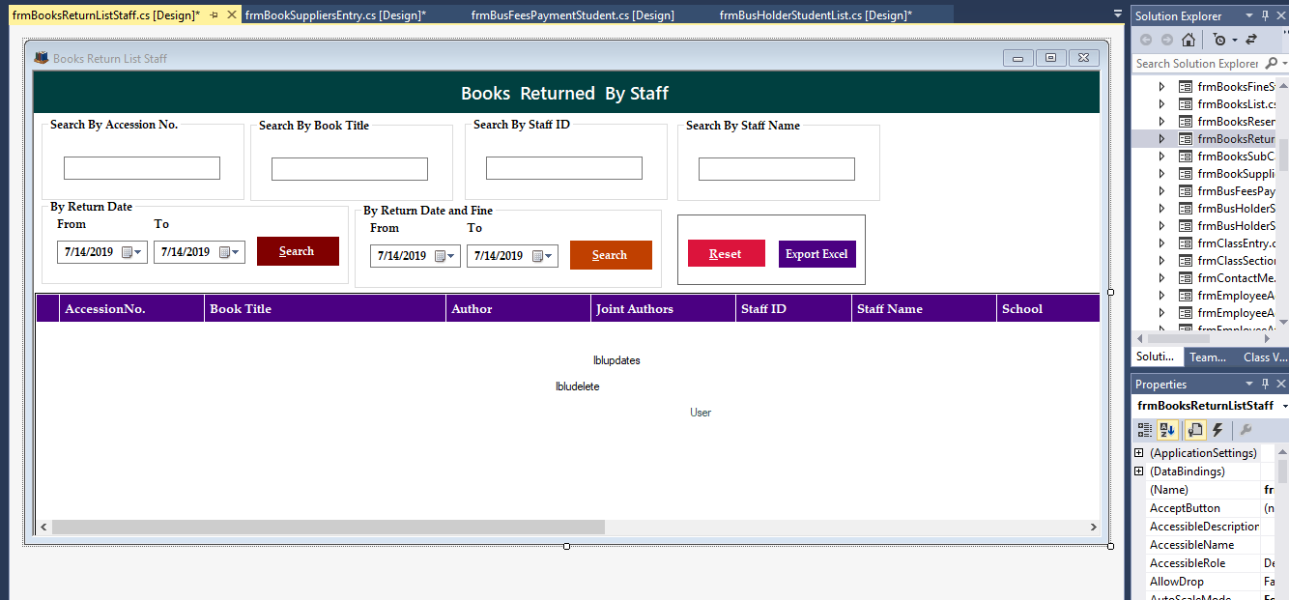Viewport: 1289px width, 600px height.
Task: Click the form icon for frmBooksList.cs
Action: pos(1186,104)
